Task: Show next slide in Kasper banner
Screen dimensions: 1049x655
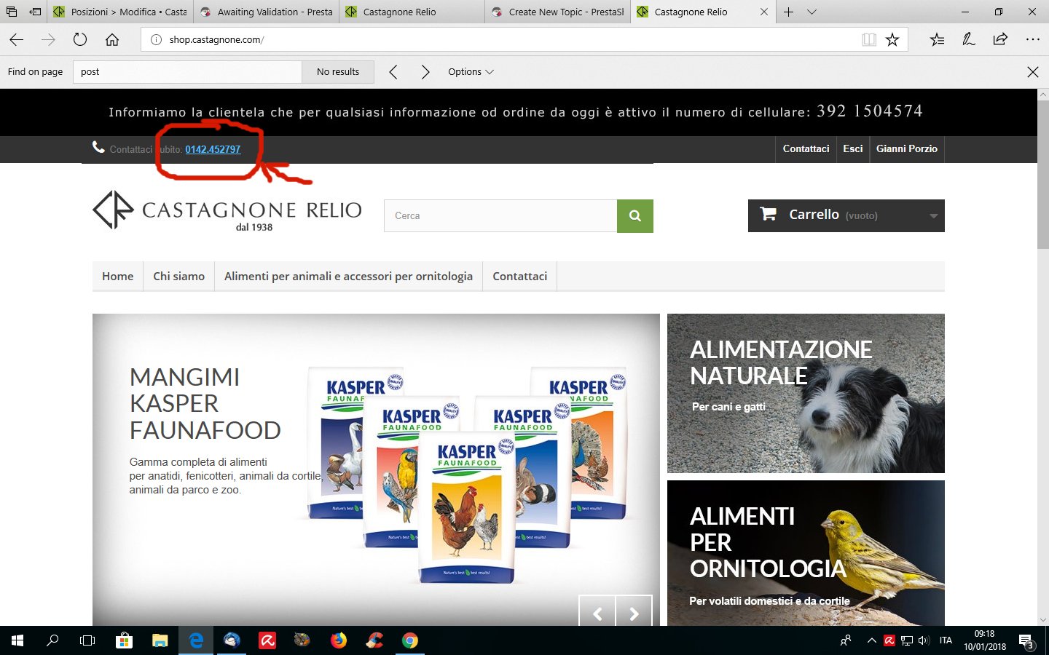Action: coord(634,613)
